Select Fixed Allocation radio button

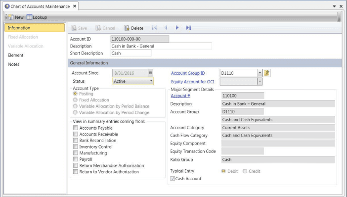coord(75,100)
